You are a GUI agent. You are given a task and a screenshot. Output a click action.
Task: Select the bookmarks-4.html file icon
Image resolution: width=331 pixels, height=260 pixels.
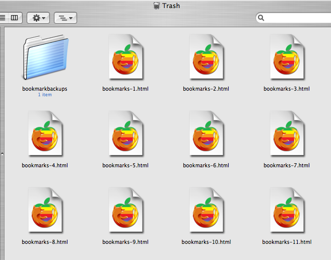pyautogui.click(x=45, y=134)
